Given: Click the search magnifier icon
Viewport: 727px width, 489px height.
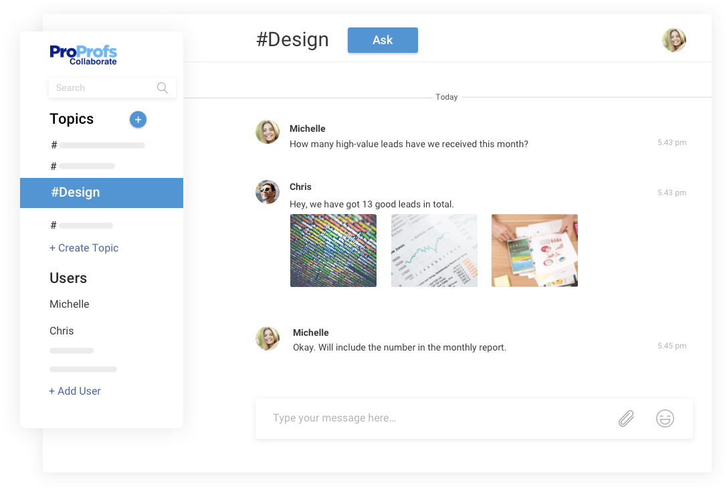Looking at the screenshot, I should point(162,88).
